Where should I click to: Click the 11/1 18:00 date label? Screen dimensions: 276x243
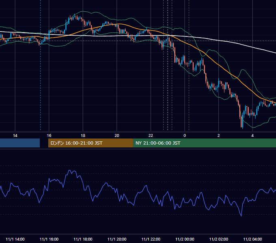pyautogui.click(x=83, y=239)
